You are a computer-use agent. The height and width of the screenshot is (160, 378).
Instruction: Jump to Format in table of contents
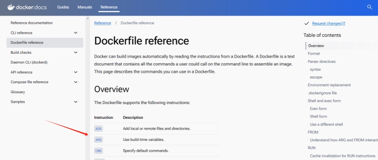tap(313, 54)
